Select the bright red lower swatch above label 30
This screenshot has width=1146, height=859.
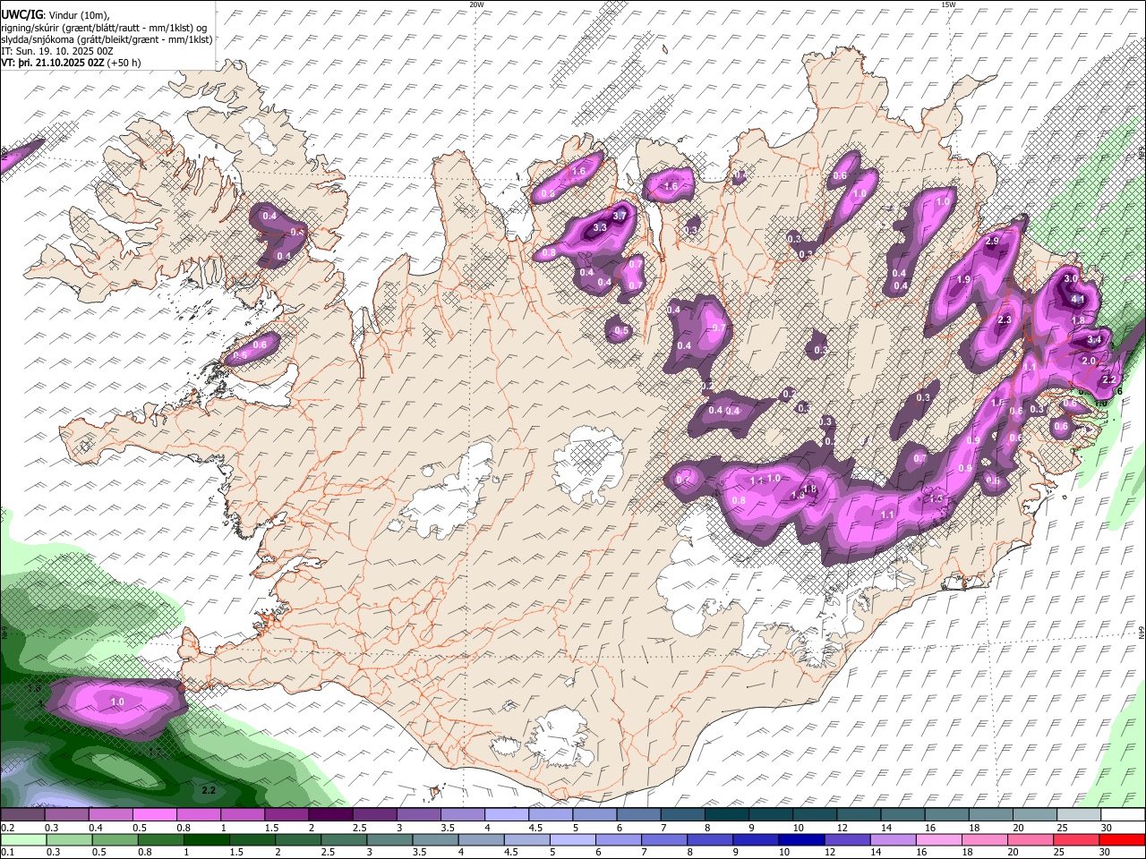pyautogui.click(x=1121, y=839)
